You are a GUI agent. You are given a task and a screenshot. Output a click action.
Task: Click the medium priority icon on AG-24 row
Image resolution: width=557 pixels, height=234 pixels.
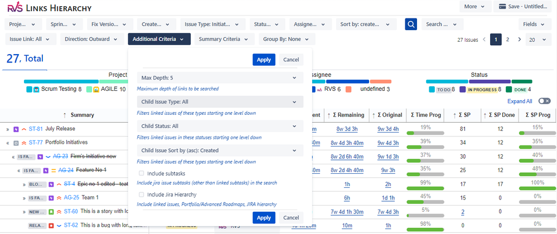[54, 170]
